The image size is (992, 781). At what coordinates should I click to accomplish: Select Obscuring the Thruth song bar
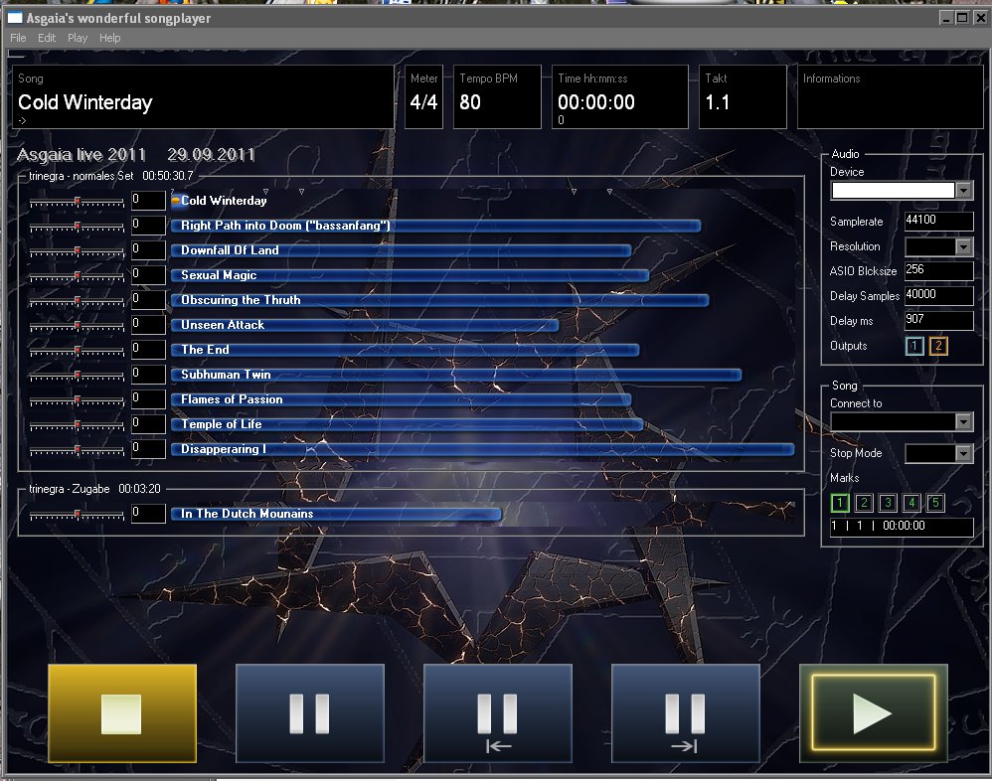[x=439, y=300]
